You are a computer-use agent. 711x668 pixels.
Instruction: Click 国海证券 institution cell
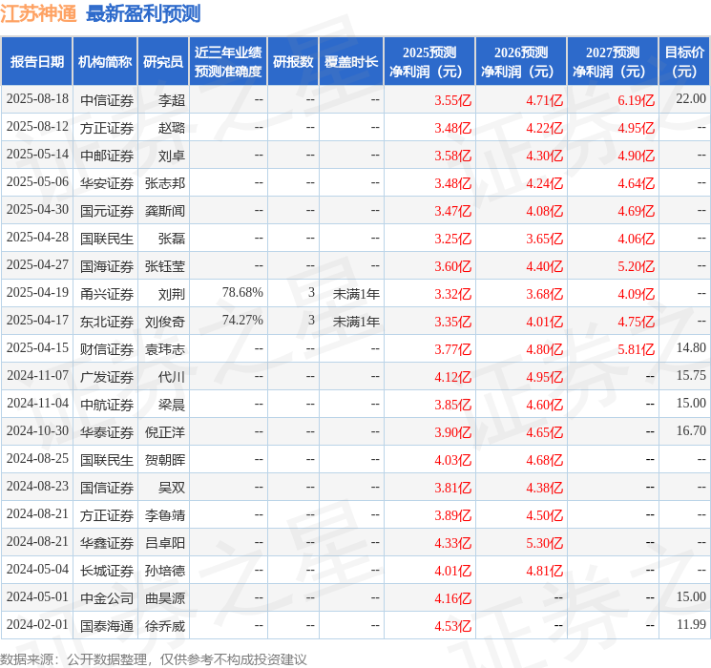tap(107, 265)
